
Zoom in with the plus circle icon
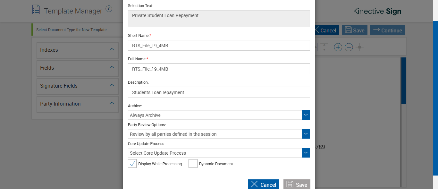point(338,47)
